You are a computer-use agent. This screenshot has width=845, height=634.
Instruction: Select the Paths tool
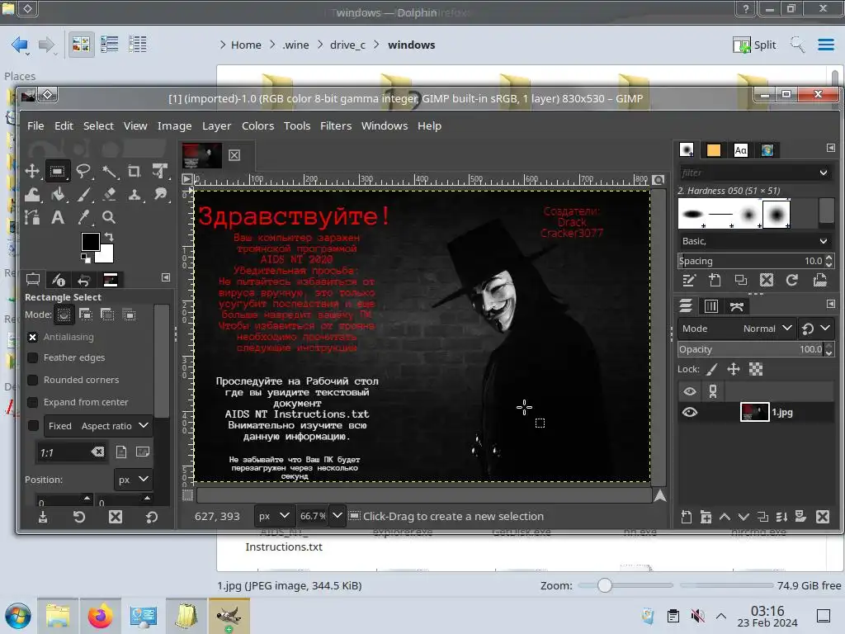(32, 217)
